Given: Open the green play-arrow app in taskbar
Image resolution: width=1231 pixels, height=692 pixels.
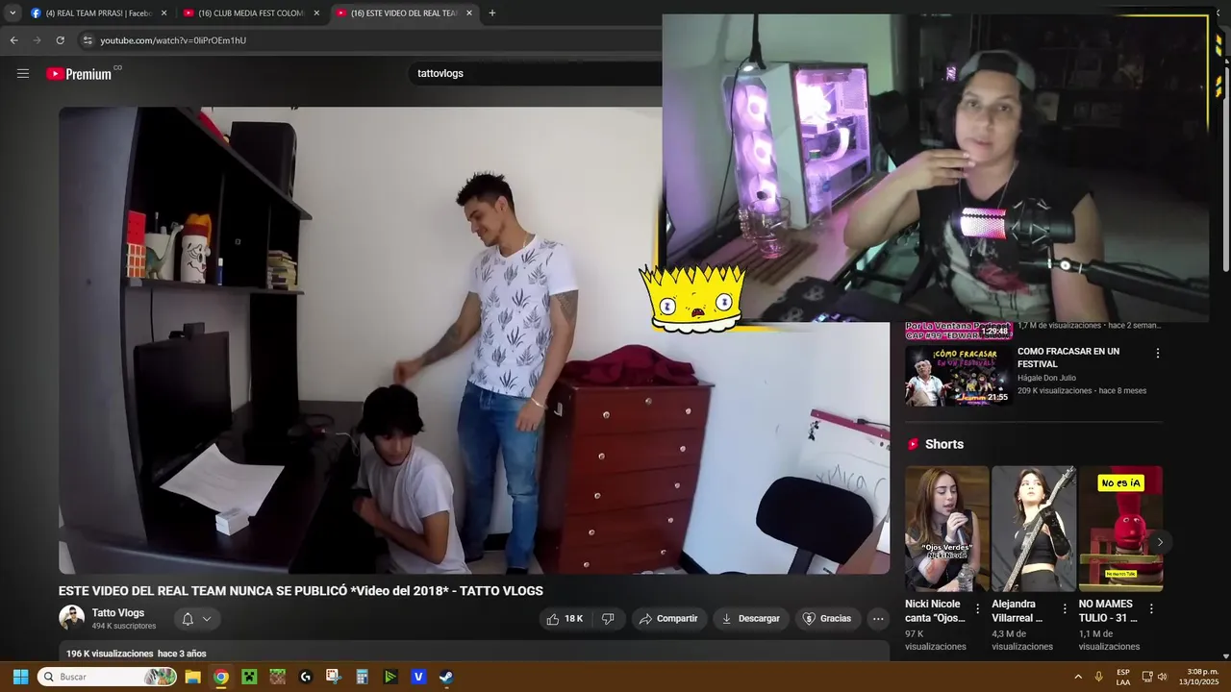Looking at the screenshot, I should pos(390,677).
